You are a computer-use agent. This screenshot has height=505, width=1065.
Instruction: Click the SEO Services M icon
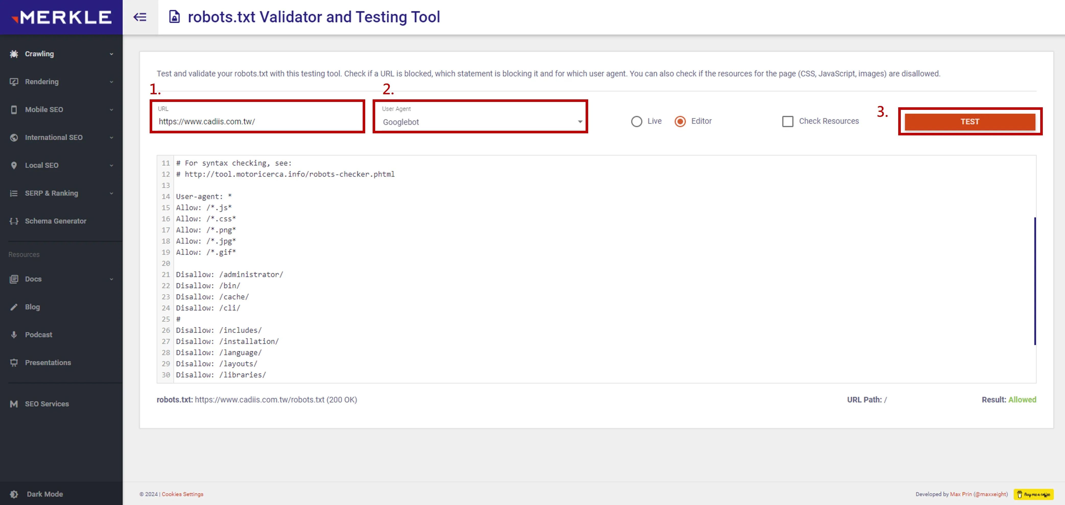14,404
